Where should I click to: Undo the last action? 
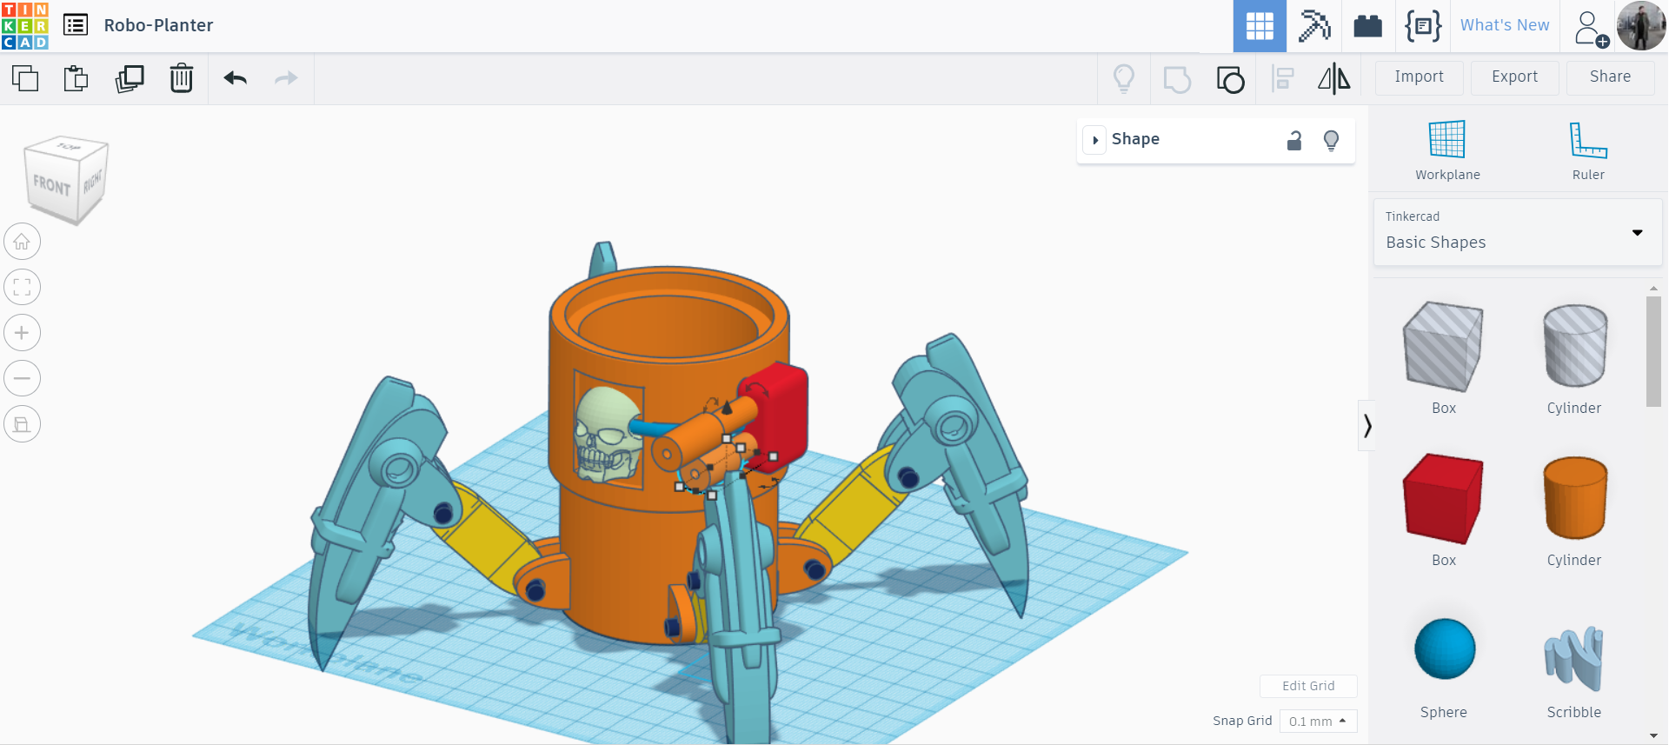pos(236,78)
